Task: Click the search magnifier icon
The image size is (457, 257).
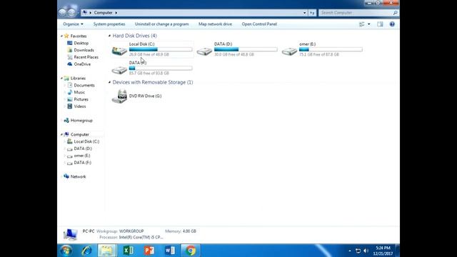Action: pos(395,13)
